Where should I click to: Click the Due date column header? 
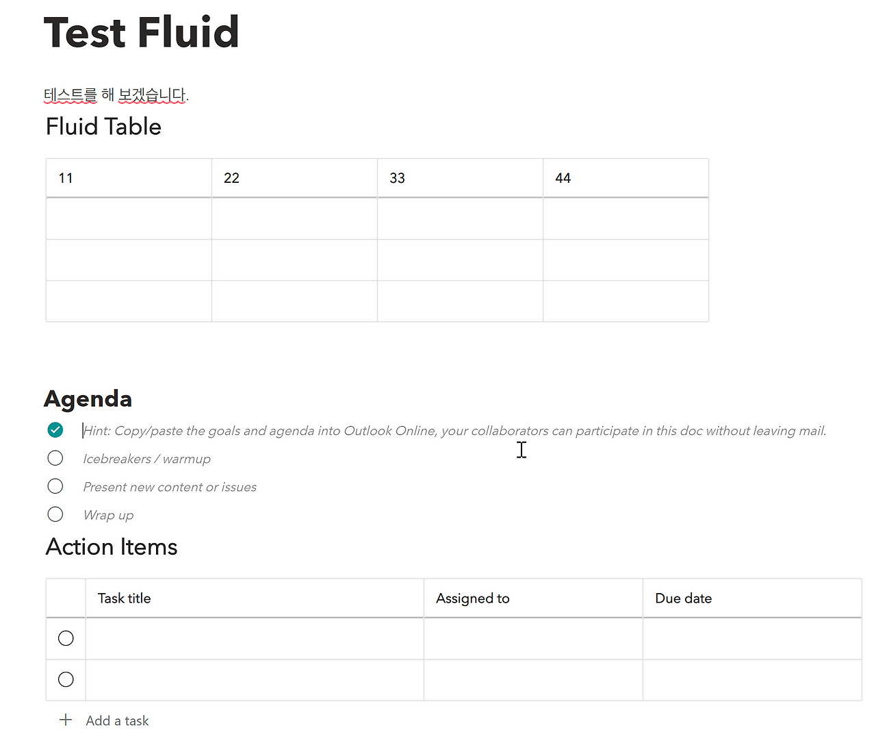click(683, 598)
